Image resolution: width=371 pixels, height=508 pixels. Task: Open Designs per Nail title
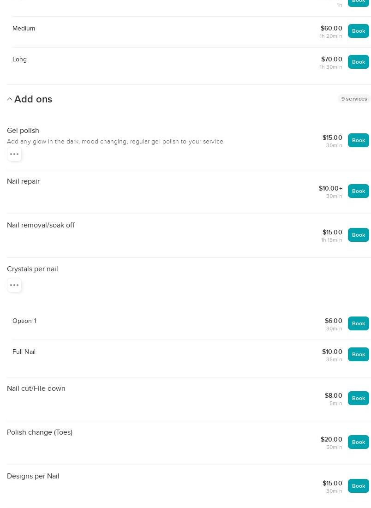pyautogui.click(x=33, y=476)
